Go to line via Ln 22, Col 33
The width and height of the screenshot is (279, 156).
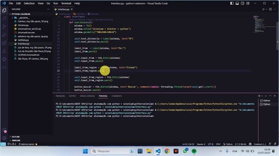(x=188, y=144)
